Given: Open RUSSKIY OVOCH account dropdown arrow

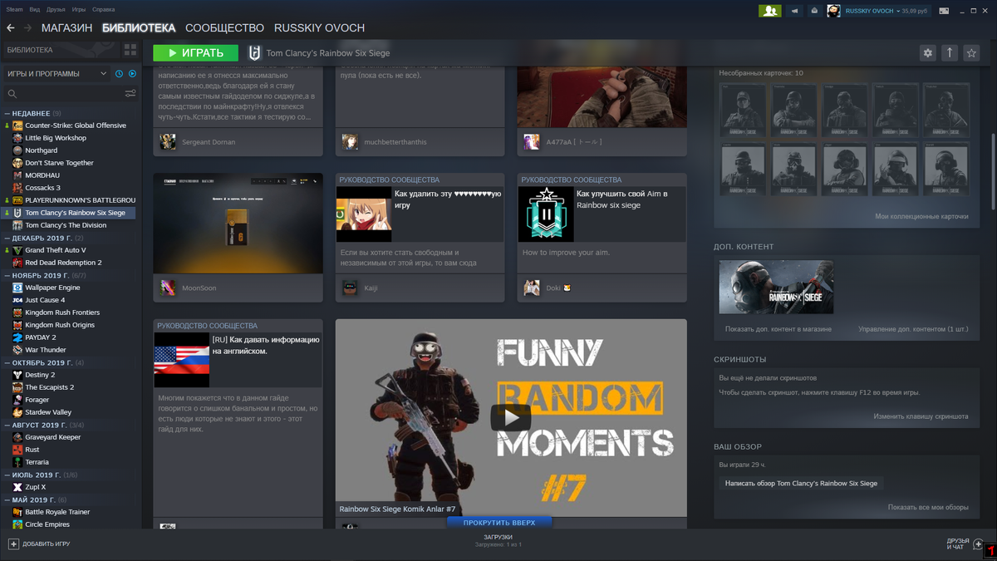Looking at the screenshot, I should coord(899,11).
